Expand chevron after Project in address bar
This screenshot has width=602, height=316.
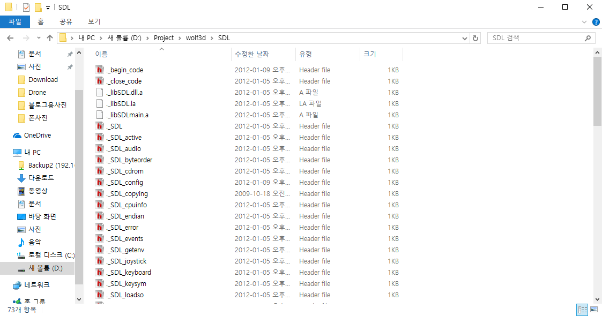pos(180,38)
